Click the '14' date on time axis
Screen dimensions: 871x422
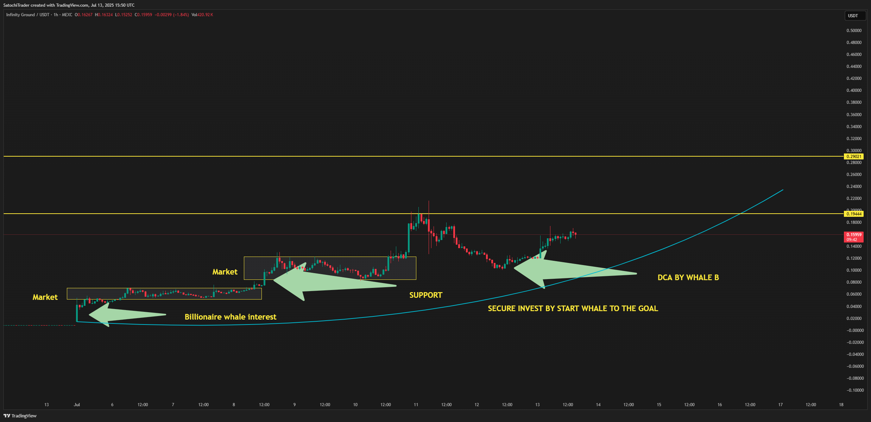click(x=598, y=405)
